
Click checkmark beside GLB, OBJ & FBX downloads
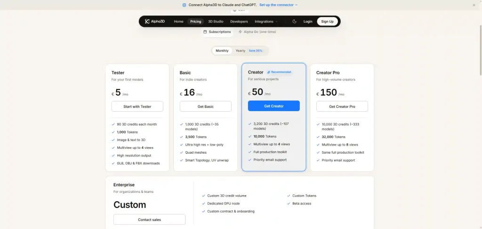tap(113, 164)
